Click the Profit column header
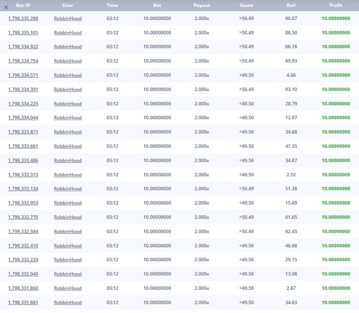 (336, 5)
